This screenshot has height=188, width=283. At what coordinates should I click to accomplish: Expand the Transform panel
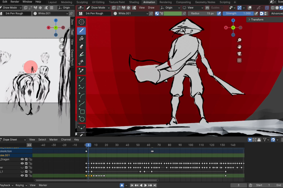click(x=256, y=20)
